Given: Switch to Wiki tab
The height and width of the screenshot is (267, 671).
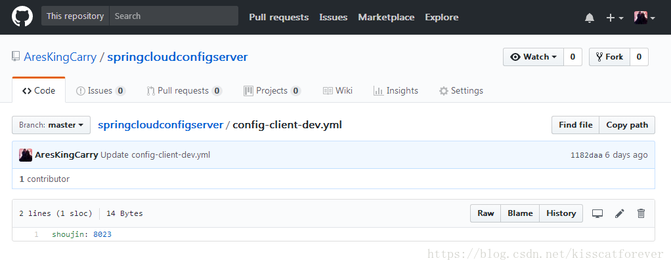Looking at the screenshot, I should [337, 90].
